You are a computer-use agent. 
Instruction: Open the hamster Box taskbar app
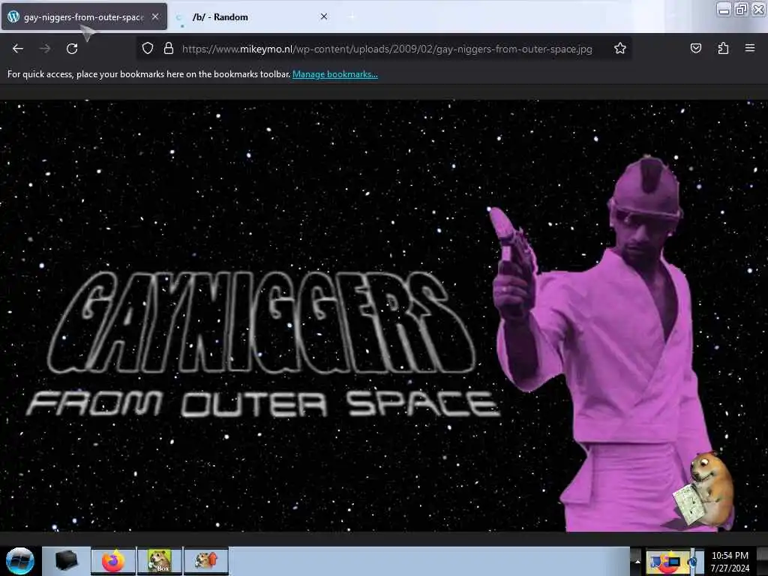coord(159,561)
